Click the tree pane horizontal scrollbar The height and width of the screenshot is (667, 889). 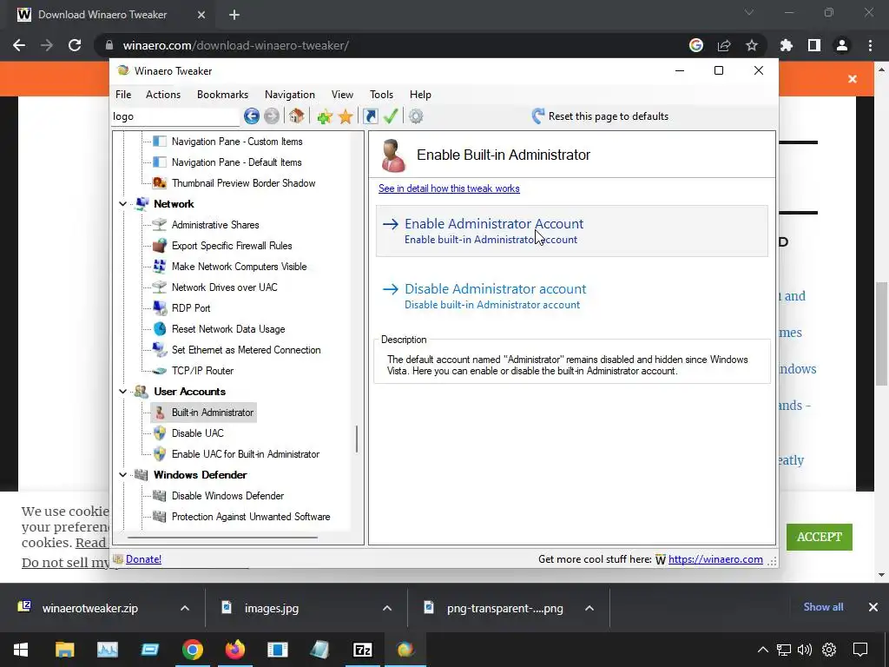tap(223, 537)
